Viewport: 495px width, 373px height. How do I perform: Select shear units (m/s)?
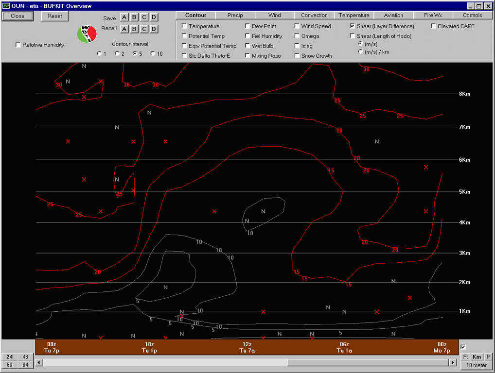coord(360,44)
